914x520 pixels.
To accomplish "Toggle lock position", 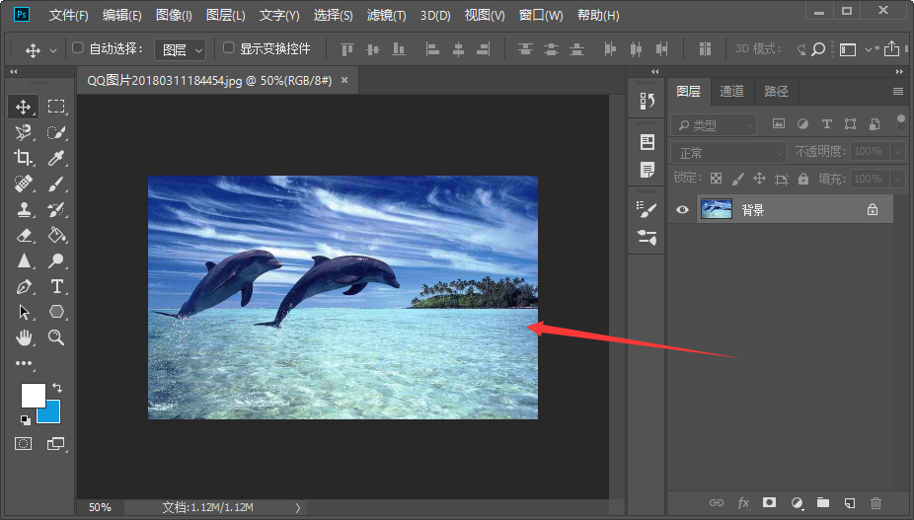I will pyautogui.click(x=759, y=179).
